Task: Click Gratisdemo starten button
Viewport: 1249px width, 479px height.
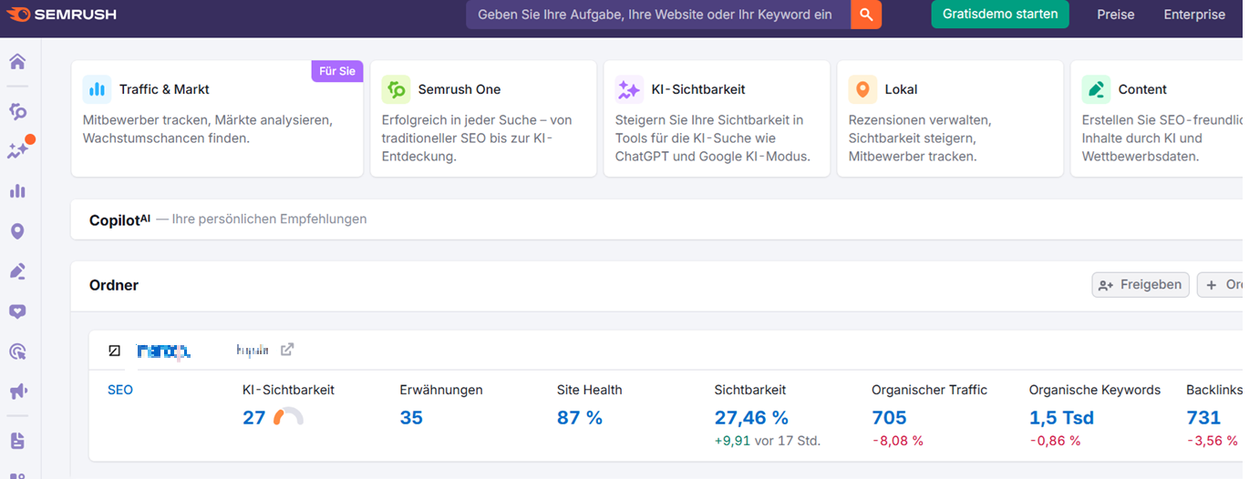Action: pos(1000,15)
